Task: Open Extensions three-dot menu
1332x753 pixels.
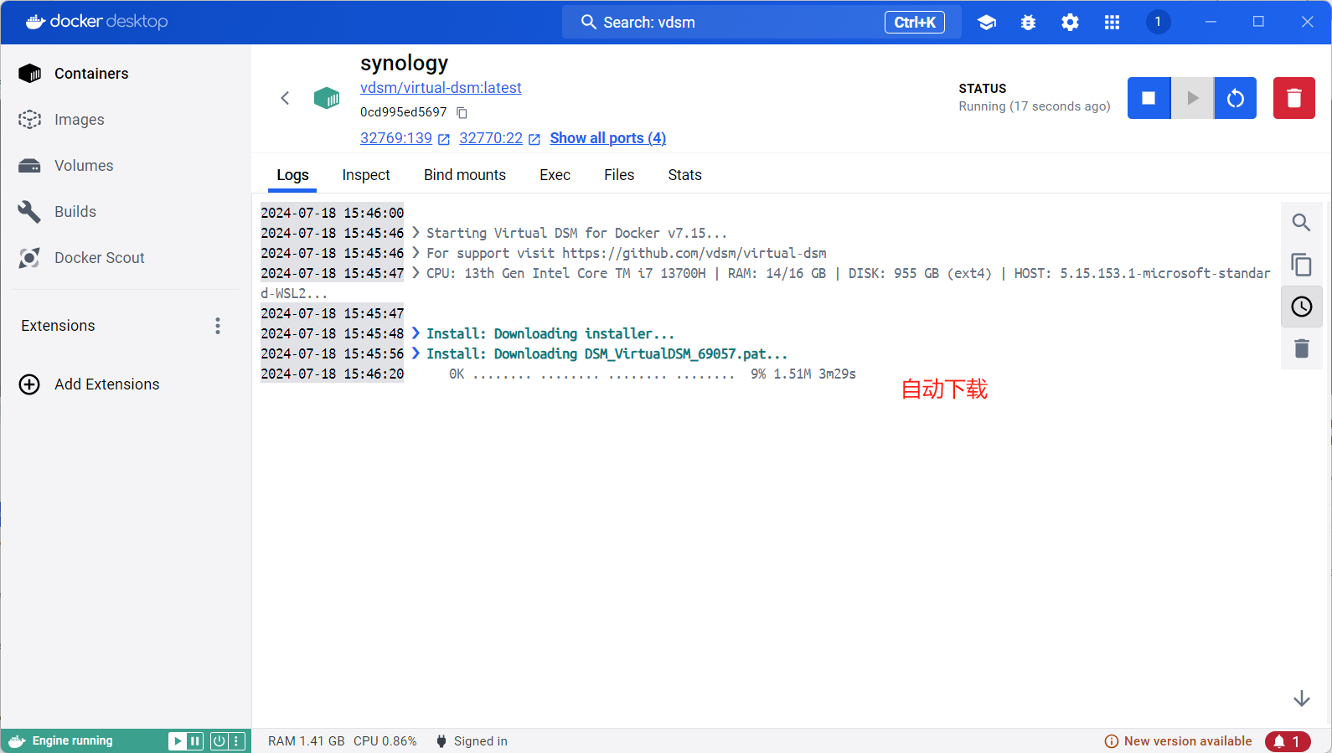Action: click(218, 326)
